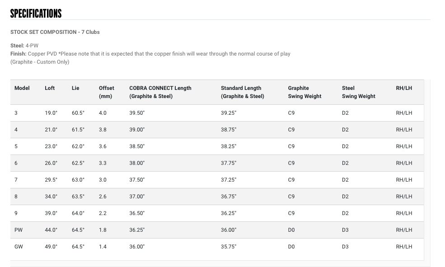The height and width of the screenshot is (267, 445).
Task: Select the Finish: Copper PVD note line
Action: [150, 54]
